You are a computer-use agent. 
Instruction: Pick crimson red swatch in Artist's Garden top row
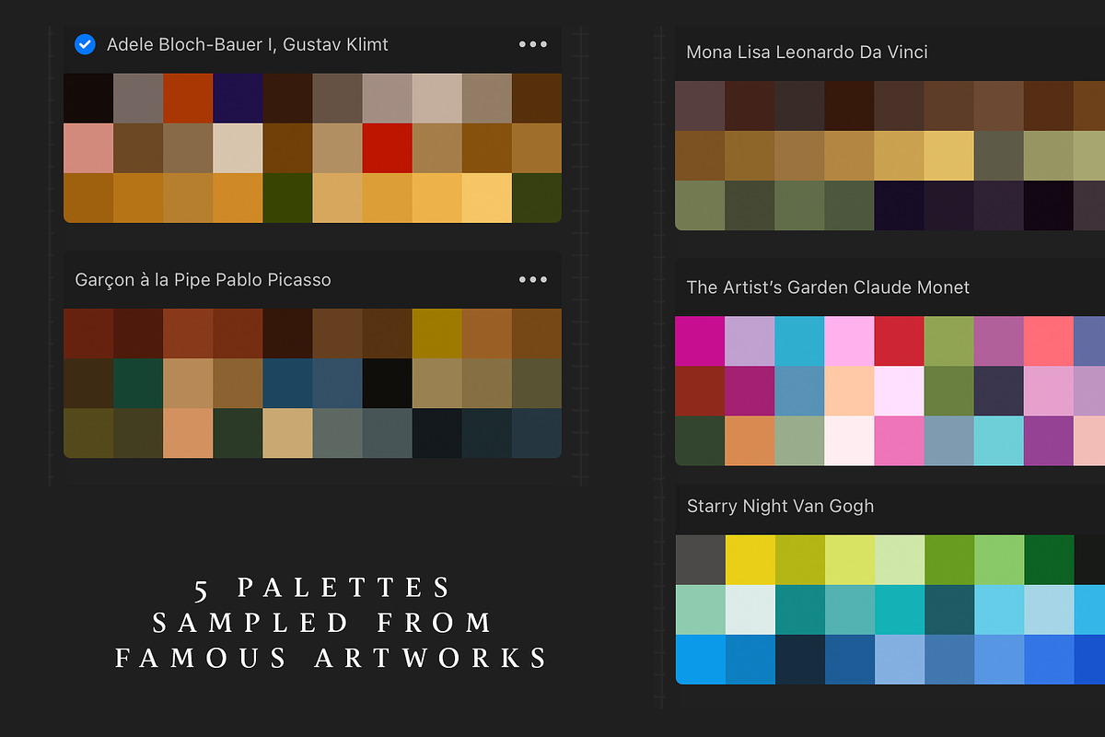[x=899, y=341]
